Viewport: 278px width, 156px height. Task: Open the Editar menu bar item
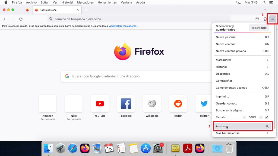[45, 2]
